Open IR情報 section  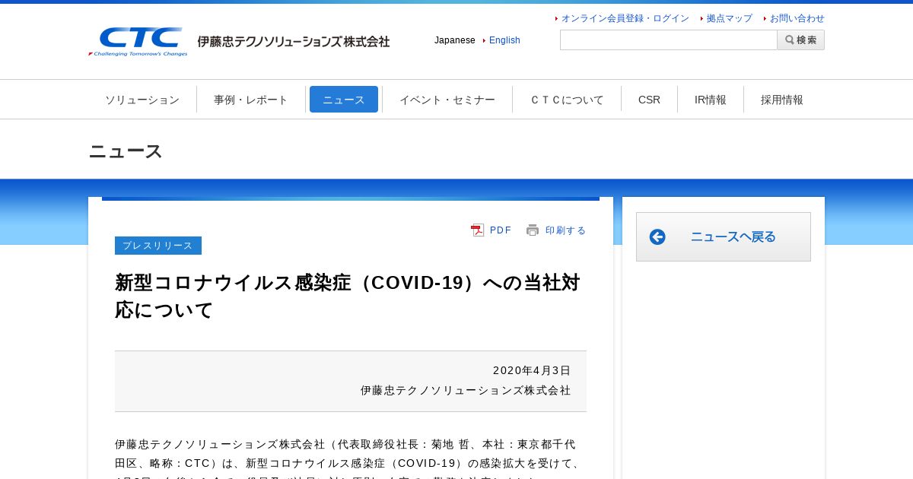coord(711,100)
